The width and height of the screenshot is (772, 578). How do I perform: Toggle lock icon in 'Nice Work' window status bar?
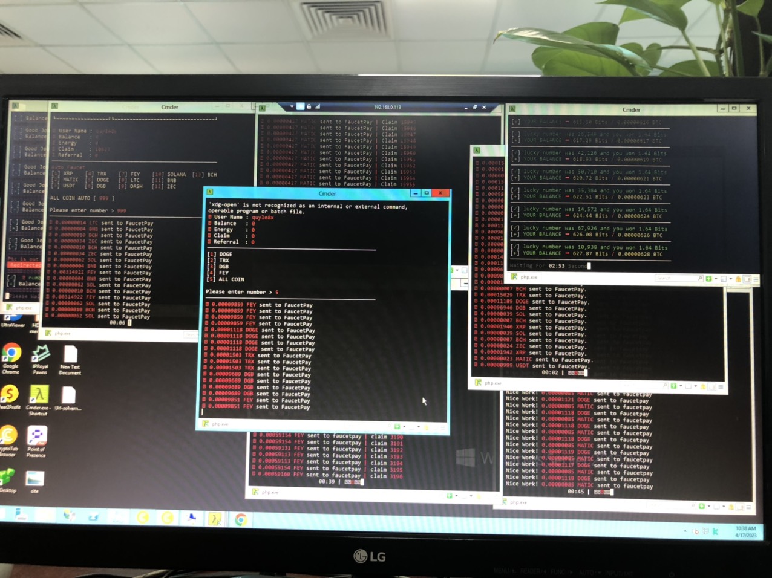[x=731, y=507]
